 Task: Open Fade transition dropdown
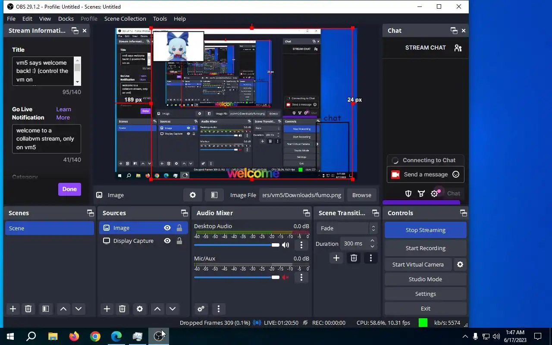tap(347, 228)
